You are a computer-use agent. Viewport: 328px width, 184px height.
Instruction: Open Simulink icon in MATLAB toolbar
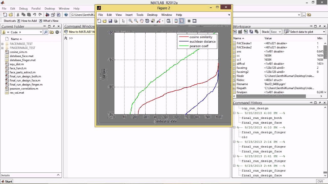(x=47, y=15)
